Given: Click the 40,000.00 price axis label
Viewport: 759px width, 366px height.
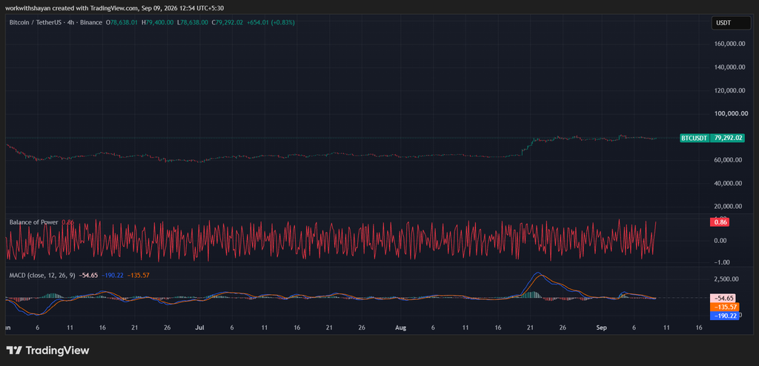Looking at the screenshot, I should [x=729, y=183].
